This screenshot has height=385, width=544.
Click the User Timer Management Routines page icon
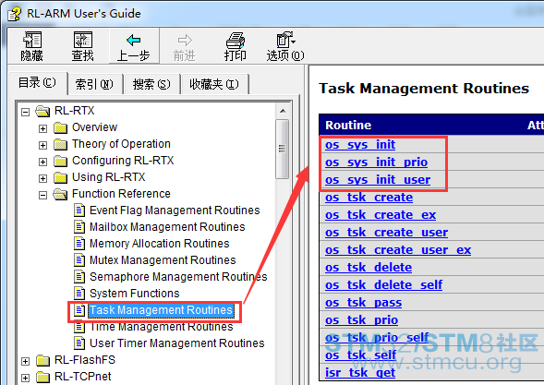(79, 343)
